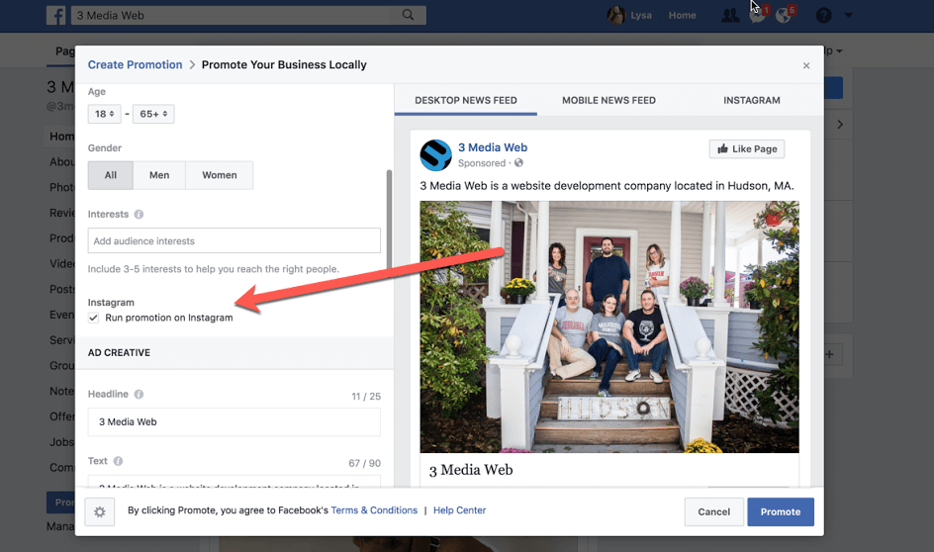Open the Messenger notifications icon
This screenshot has width=934, height=552.
click(x=758, y=15)
